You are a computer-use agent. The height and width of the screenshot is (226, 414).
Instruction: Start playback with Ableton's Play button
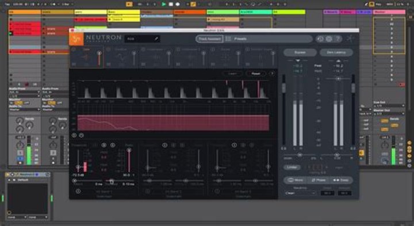(164, 4)
